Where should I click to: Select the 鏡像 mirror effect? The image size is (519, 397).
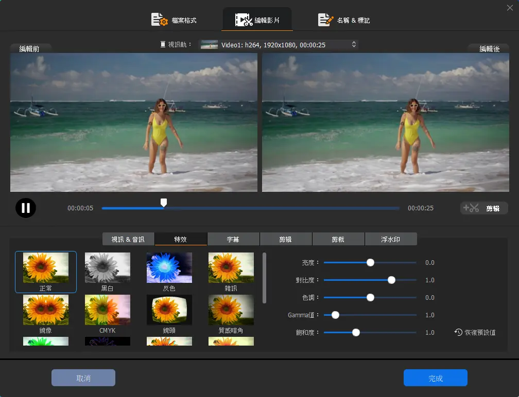point(45,310)
